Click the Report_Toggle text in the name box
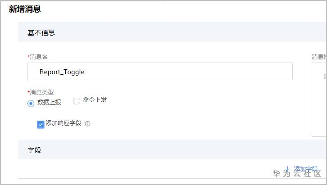Screen dimensions: 327x185 (x=62, y=72)
